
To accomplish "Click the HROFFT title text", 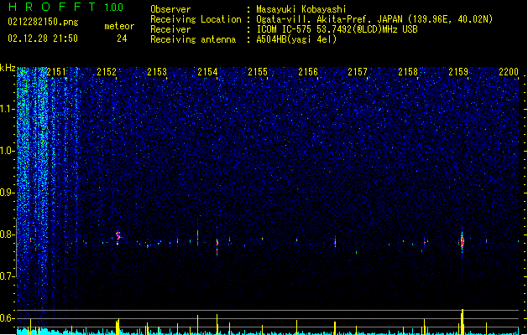I will click(51, 7).
